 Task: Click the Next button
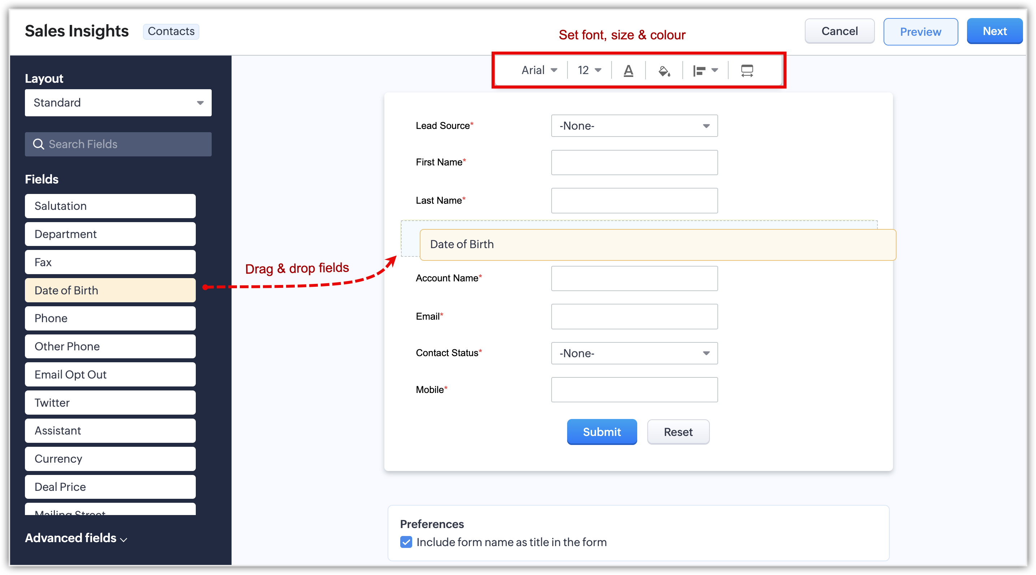coord(994,31)
